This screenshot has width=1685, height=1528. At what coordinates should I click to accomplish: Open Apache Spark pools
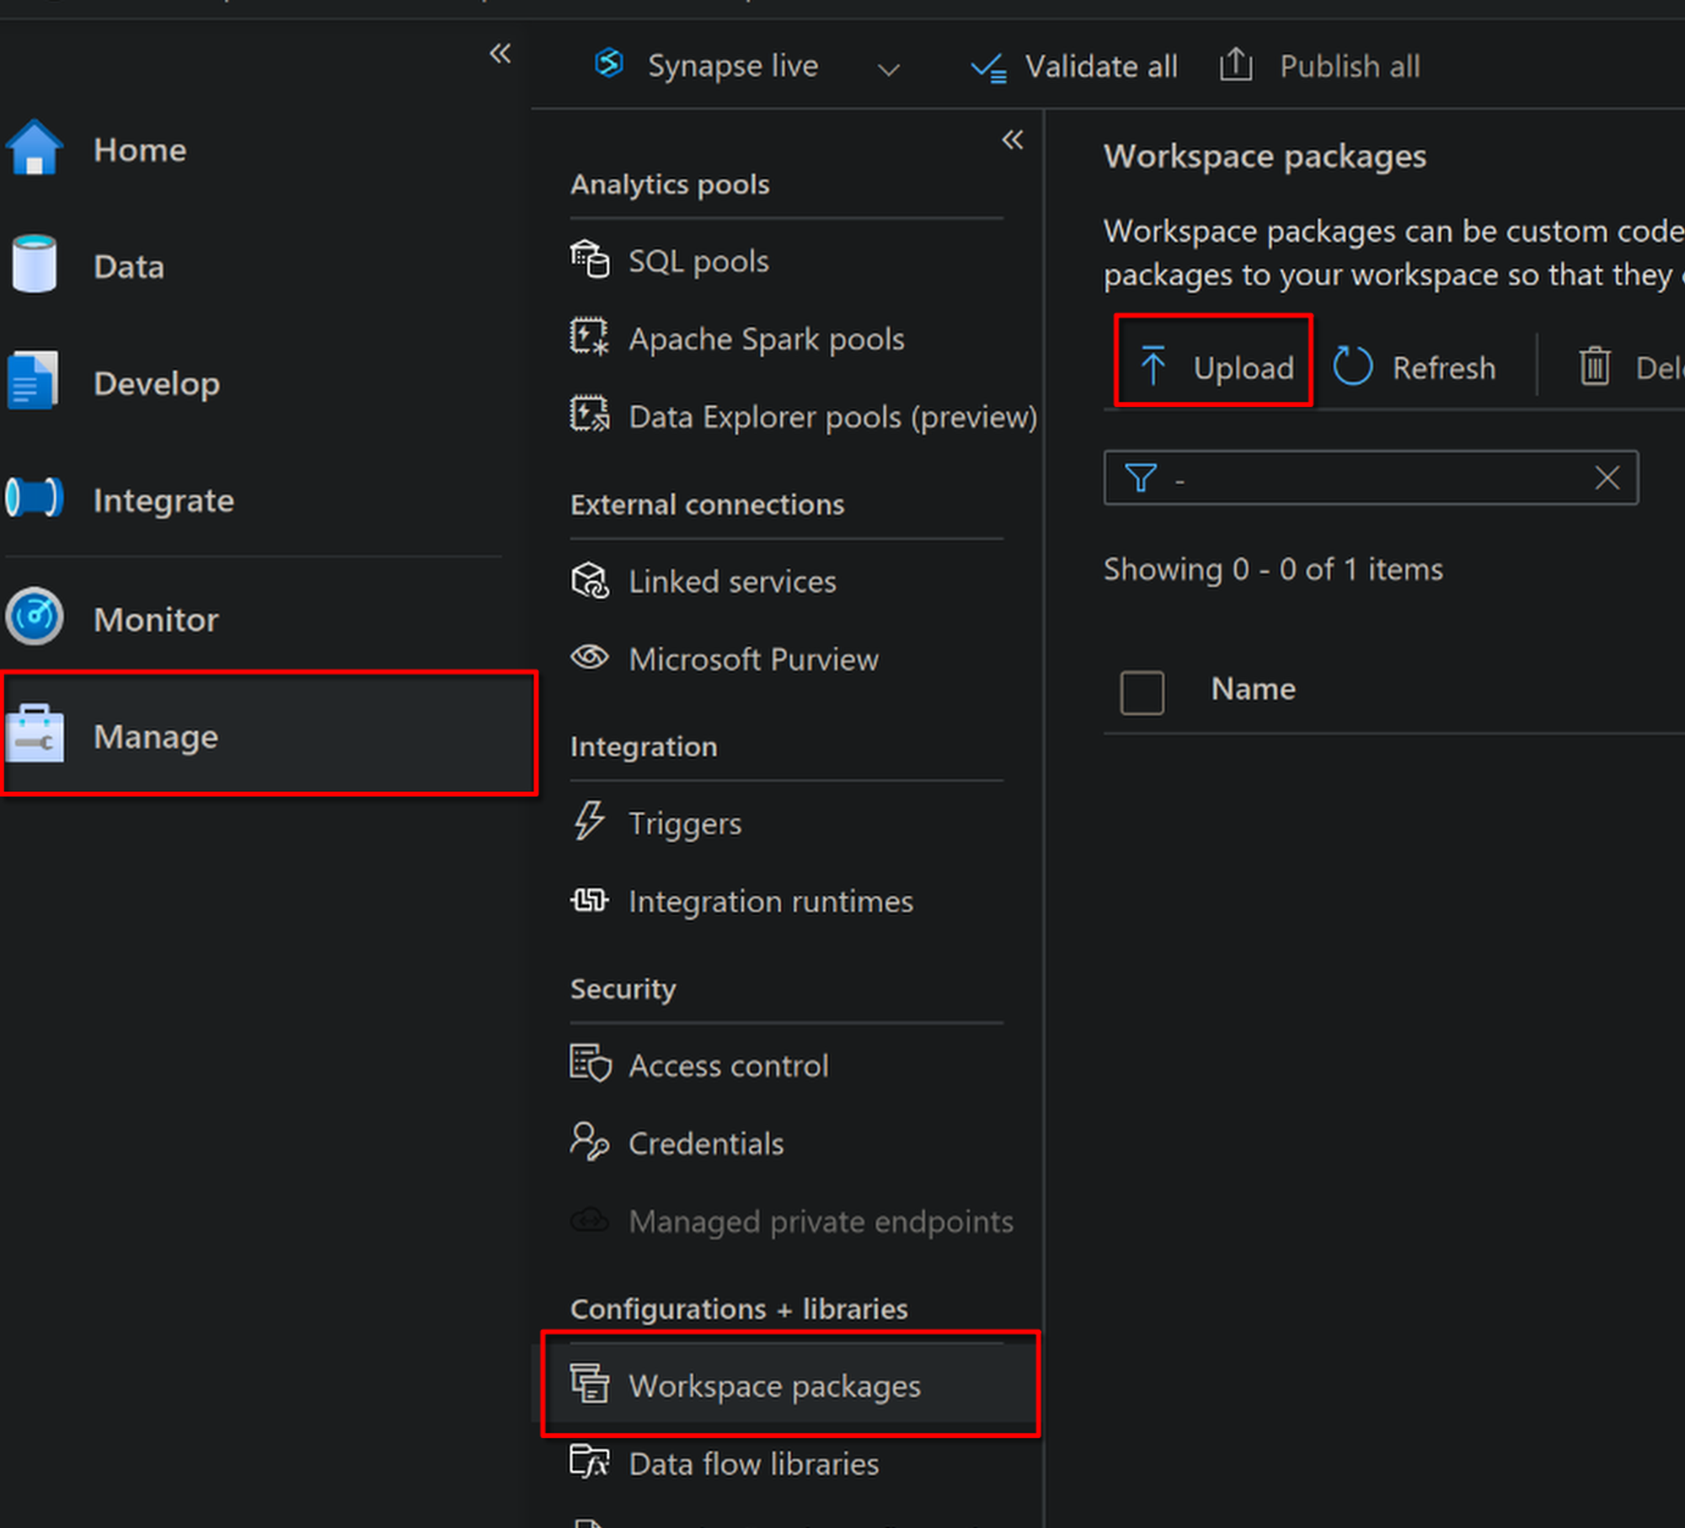765,339
